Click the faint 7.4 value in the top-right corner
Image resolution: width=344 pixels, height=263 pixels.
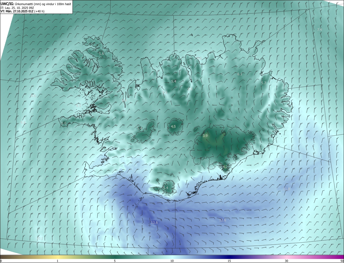click(319, 30)
